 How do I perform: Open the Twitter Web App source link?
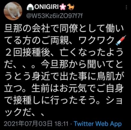(x=98, y=124)
